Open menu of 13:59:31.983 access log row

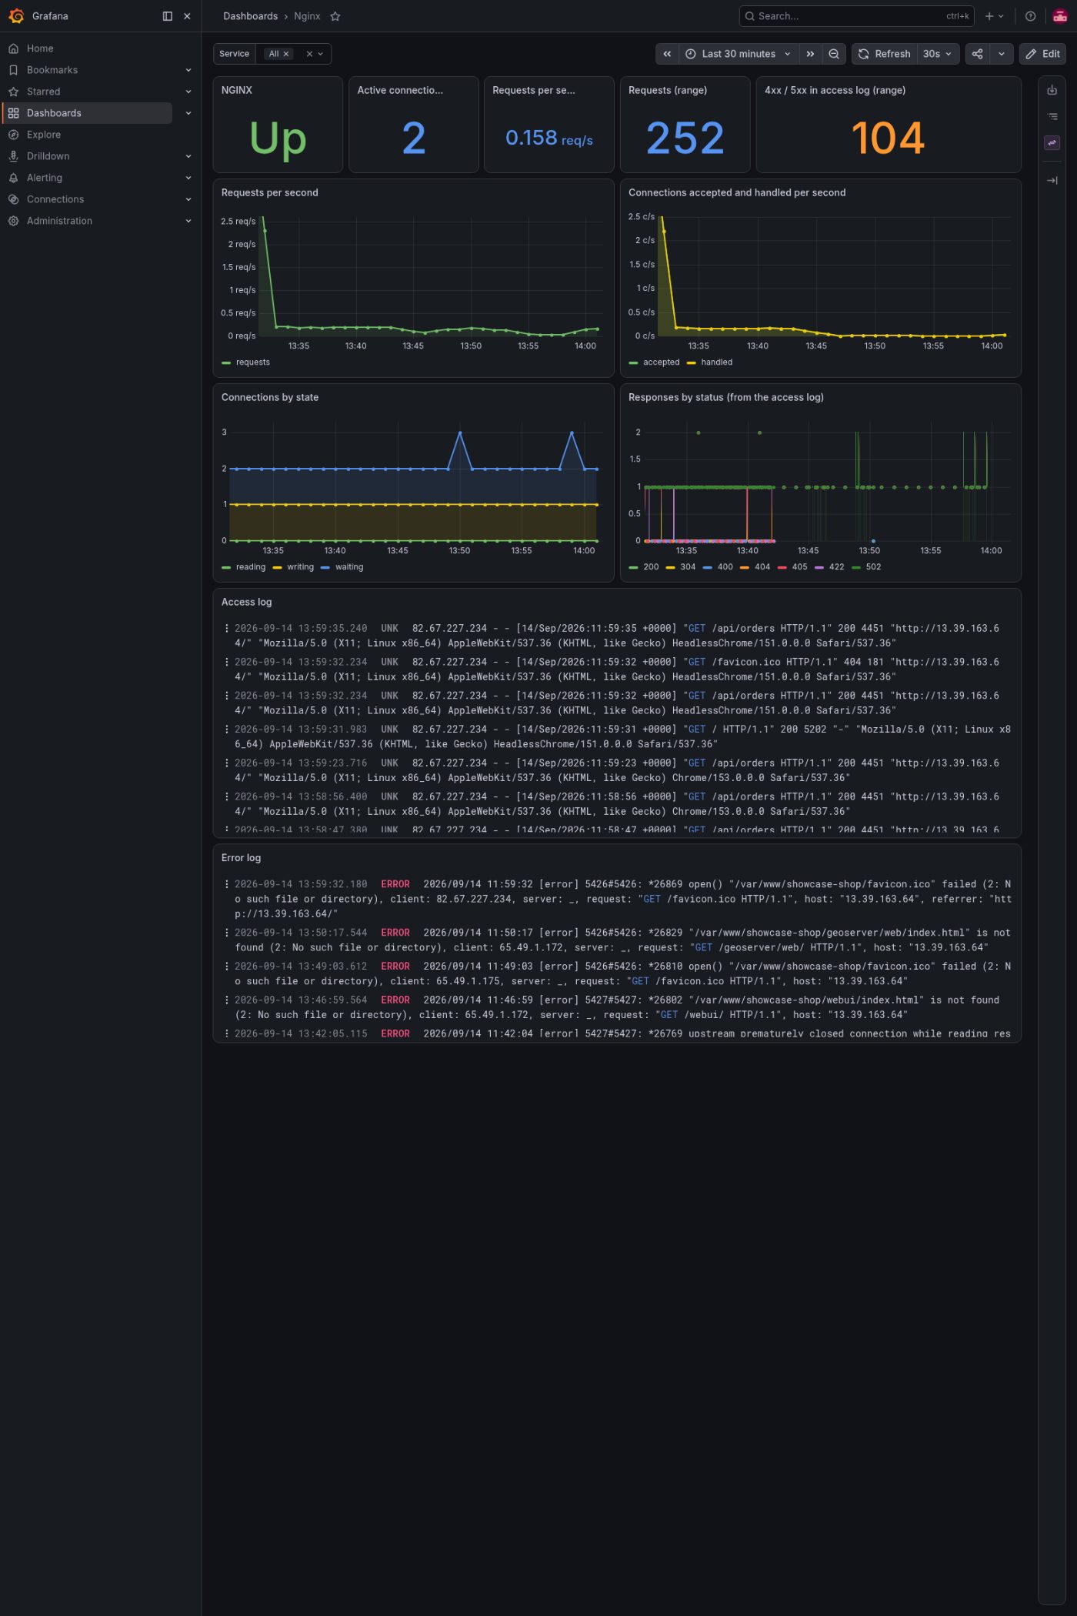click(x=226, y=730)
